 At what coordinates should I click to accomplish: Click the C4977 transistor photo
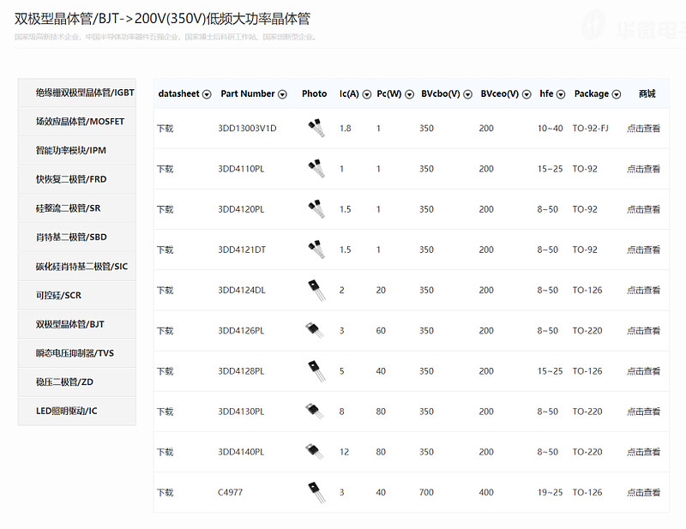(316, 492)
